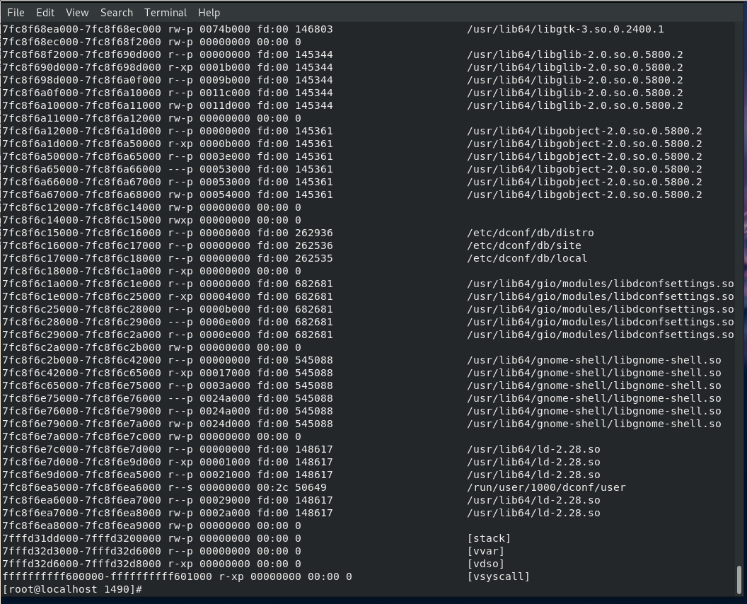Click the /etc/dconf/db/local path
Viewport: 747px width, 604px height.
tap(527, 258)
